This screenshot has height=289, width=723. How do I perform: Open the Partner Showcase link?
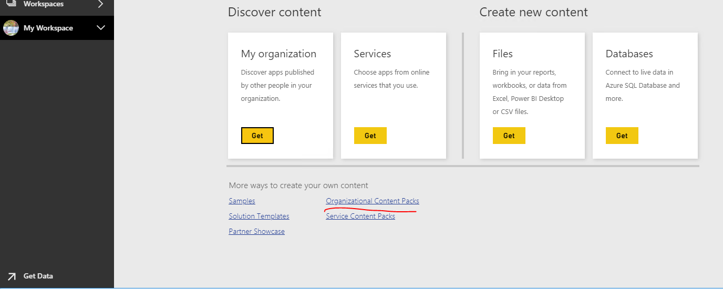pyautogui.click(x=257, y=231)
